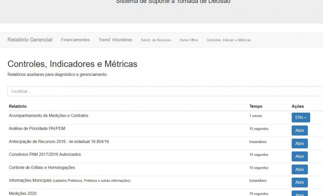323x196 pixels.
Task: Click the Relatórios auxiliares para diagnóstico subtitle
Action: coord(58,75)
